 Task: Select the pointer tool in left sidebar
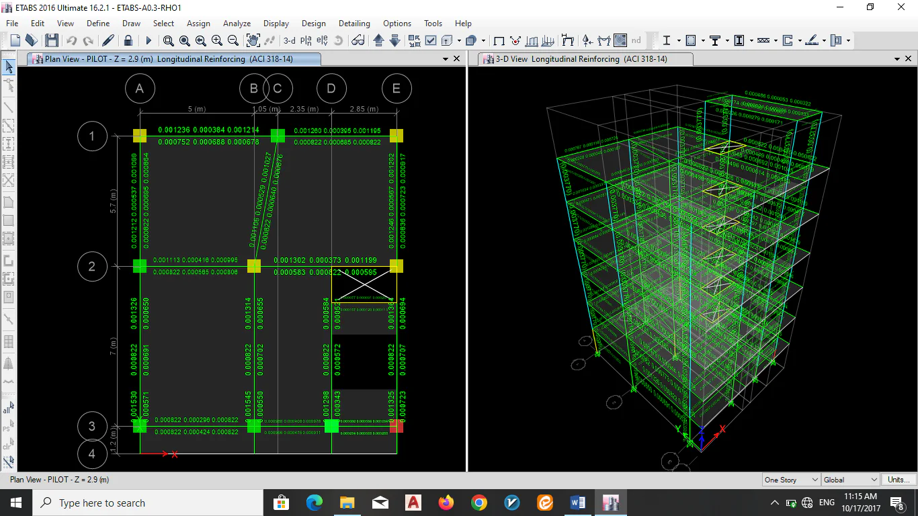tap(9, 67)
